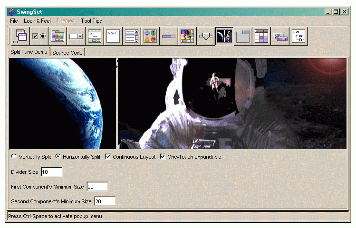
Task: Switch to the Split Pane Demo tab
Action: [x=29, y=52]
